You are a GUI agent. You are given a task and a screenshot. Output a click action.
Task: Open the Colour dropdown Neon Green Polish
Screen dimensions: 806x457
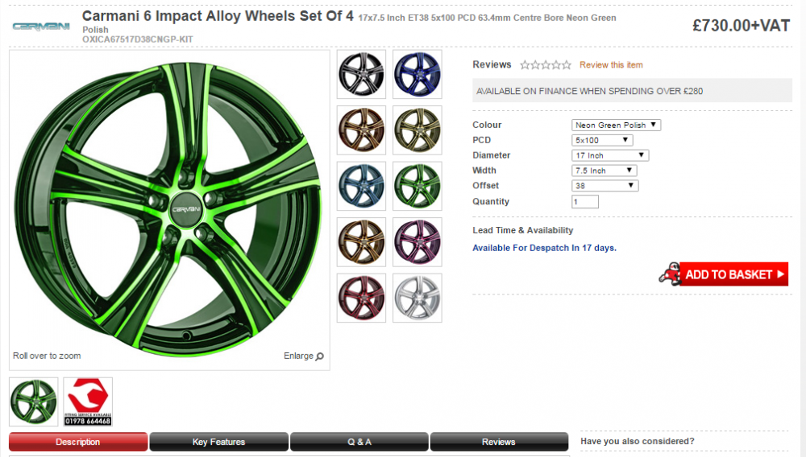[x=616, y=126]
